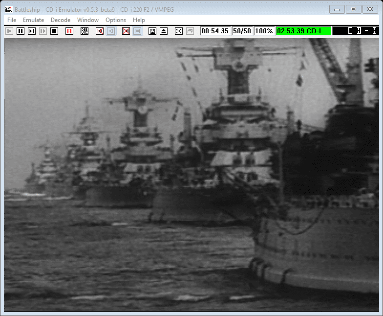The height and width of the screenshot is (316, 383).
Task: Expand the Decode menu
Action: tap(61, 20)
